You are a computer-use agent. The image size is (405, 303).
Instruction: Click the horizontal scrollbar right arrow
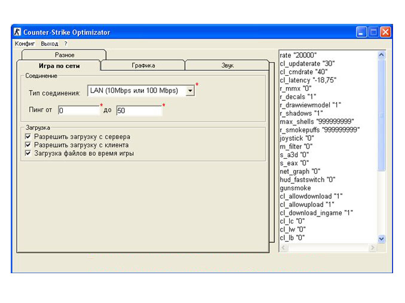pyautogui.click(x=372, y=248)
